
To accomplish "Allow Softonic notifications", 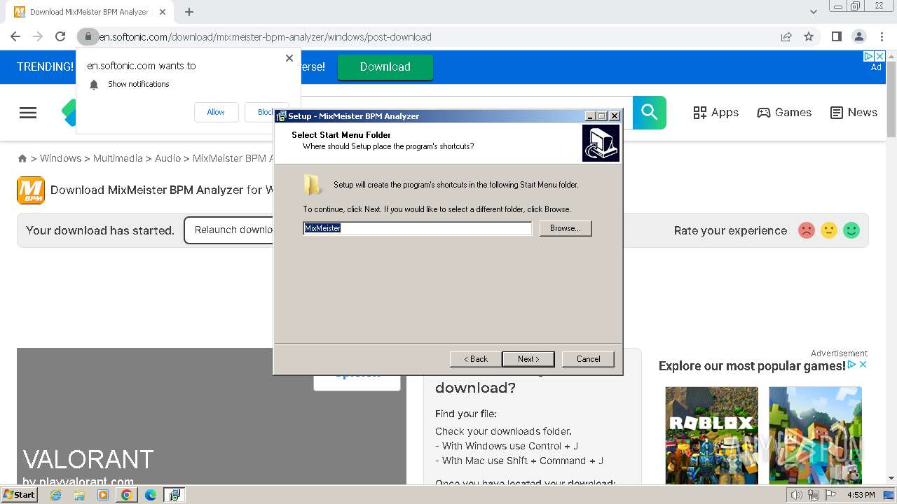I will click(216, 112).
